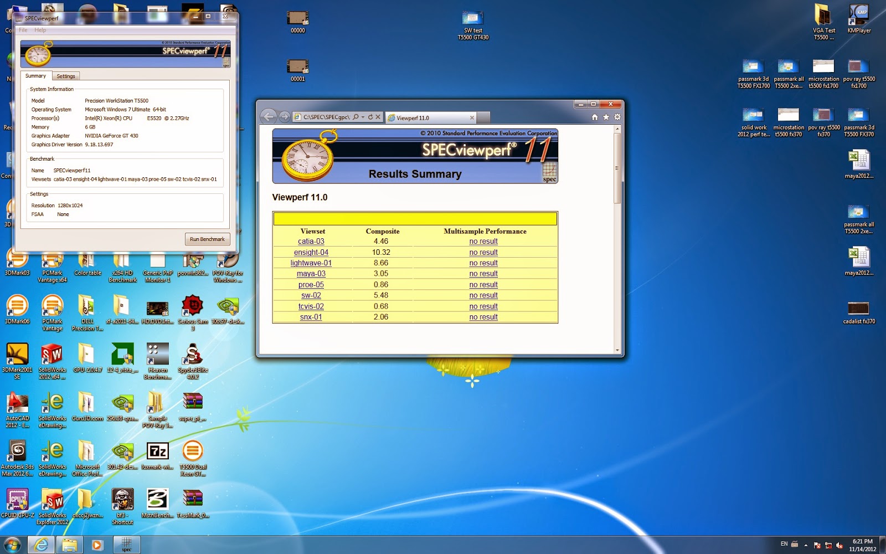
Task: Select the Viewperf 11.0 browser tab
Action: pyautogui.click(x=430, y=117)
